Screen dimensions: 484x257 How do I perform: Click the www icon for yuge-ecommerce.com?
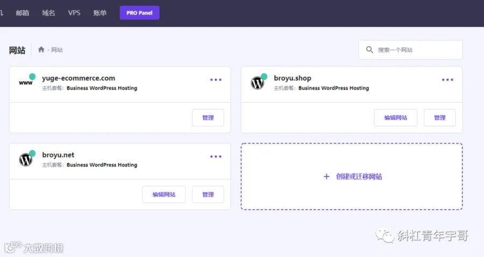pyautogui.click(x=26, y=83)
